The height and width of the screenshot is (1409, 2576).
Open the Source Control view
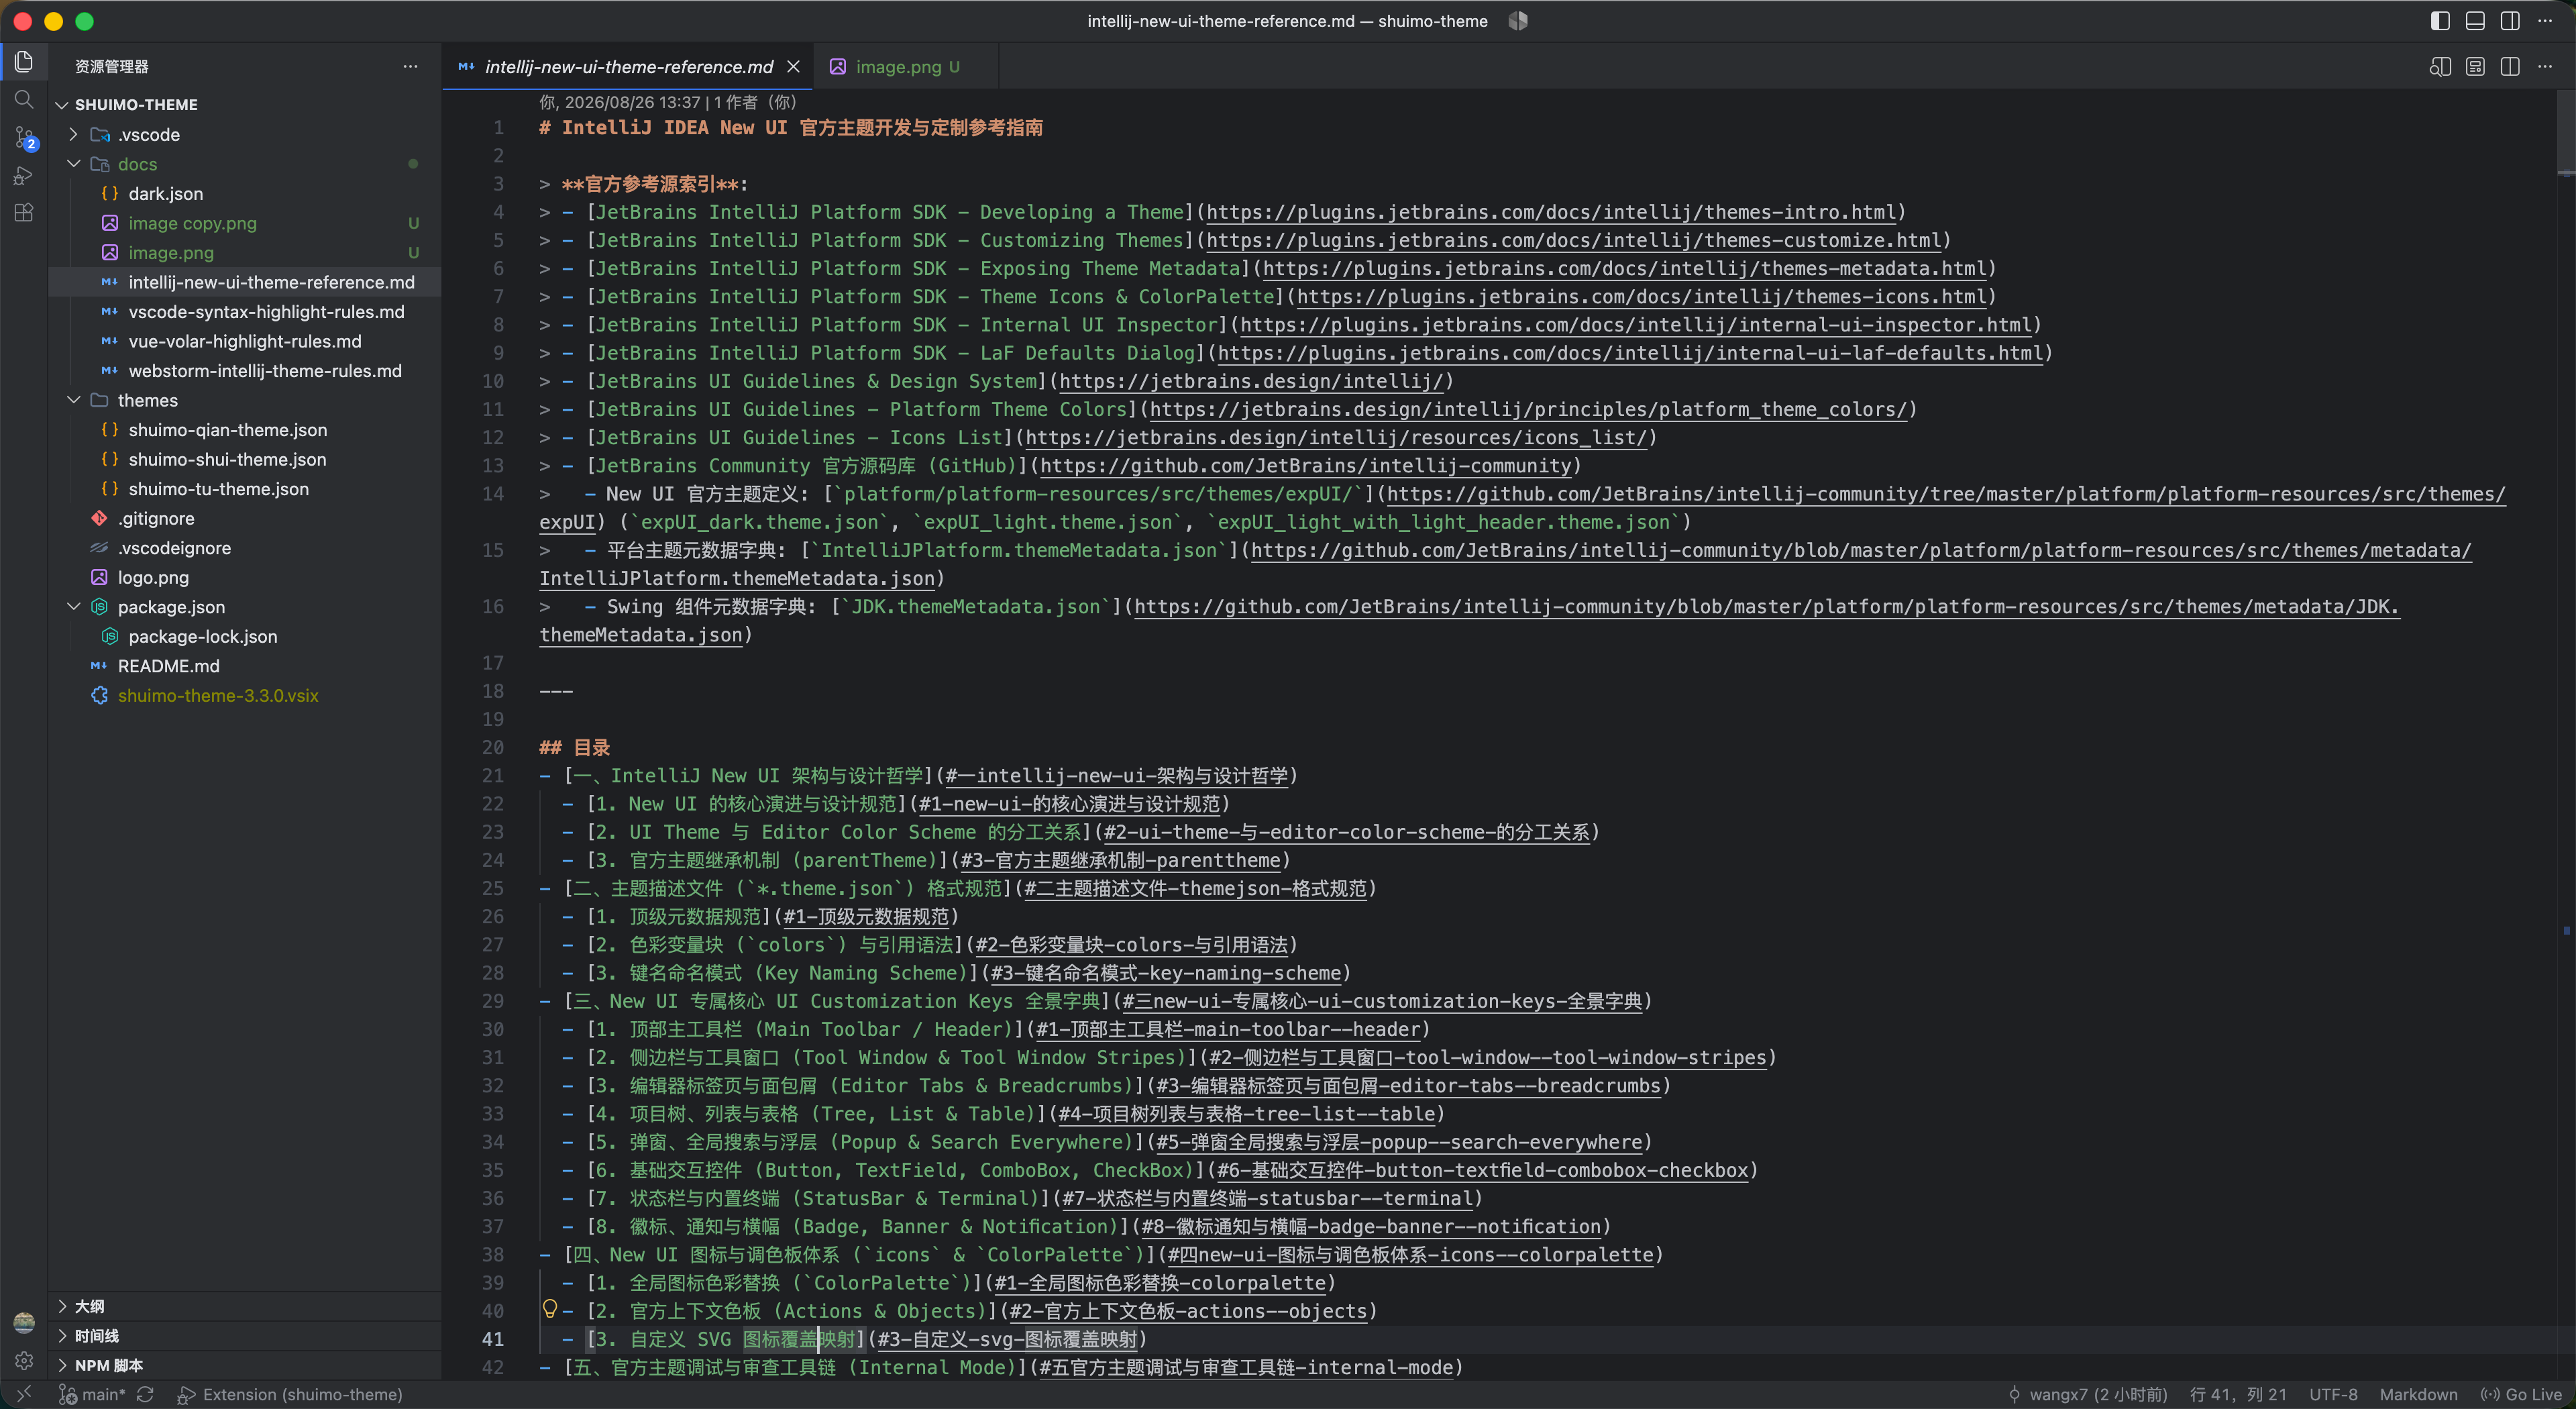pyautogui.click(x=24, y=138)
